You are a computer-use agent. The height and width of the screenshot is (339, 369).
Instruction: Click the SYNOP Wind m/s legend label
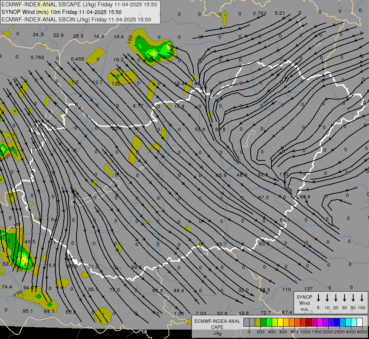pyautogui.click(x=304, y=303)
